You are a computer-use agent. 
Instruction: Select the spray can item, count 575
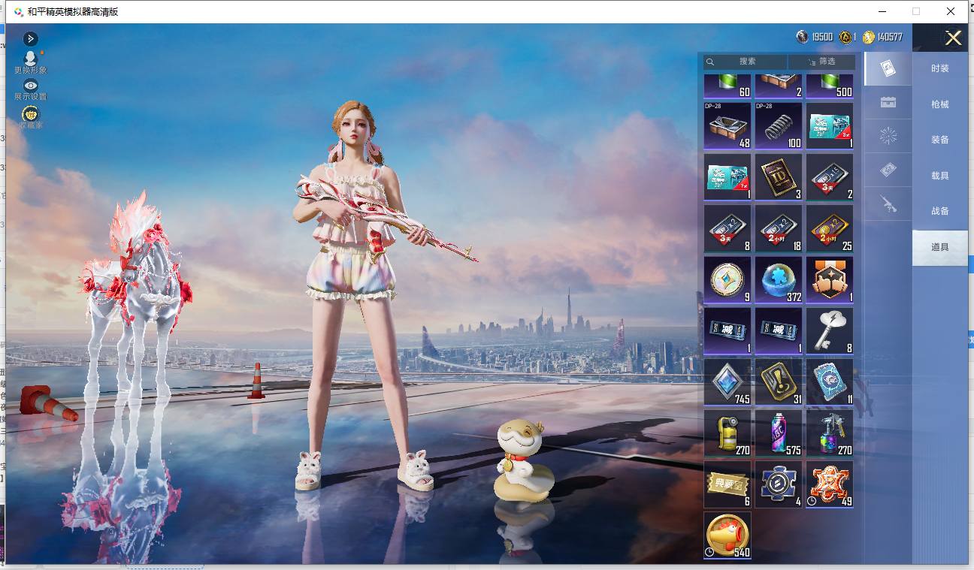coord(779,433)
